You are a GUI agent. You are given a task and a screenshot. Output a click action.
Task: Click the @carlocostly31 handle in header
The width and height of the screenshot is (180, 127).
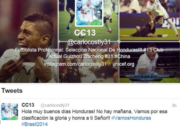89,42
